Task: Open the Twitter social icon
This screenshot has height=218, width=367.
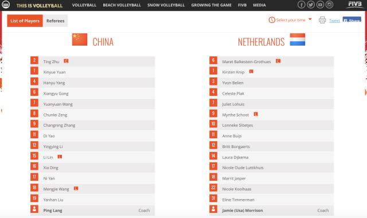Action: click(311, 5)
